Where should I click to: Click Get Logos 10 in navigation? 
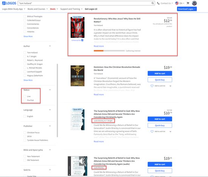point(91,9)
